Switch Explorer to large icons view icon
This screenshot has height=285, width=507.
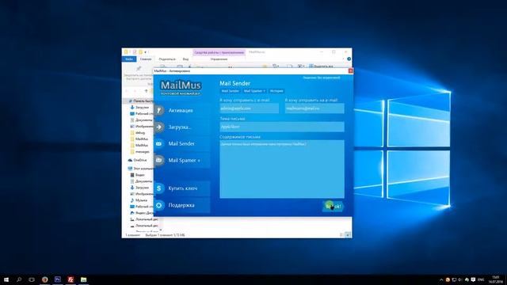348,235
